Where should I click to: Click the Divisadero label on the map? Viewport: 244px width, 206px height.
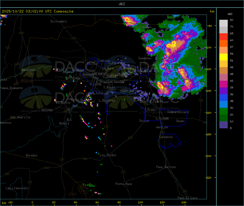[59, 21]
